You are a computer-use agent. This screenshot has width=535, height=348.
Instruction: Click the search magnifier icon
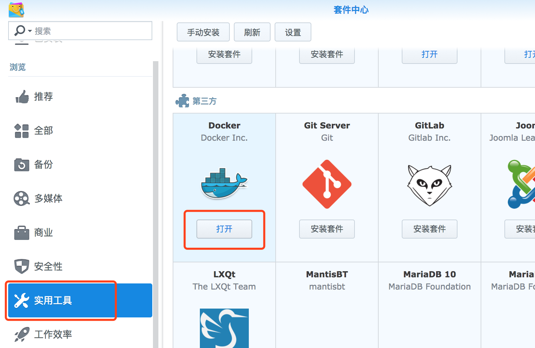[x=20, y=31]
